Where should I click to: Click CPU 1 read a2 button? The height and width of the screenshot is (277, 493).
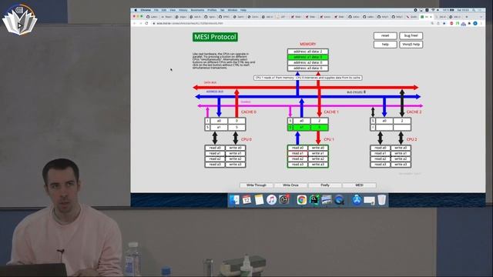[x=297, y=159]
